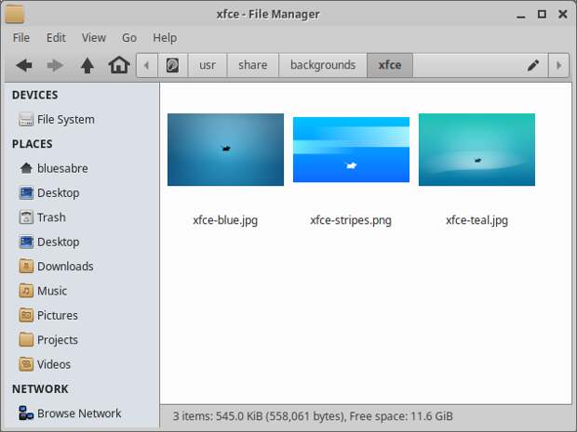Open the Edit menu
The height and width of the screenshot is (432, 577).
56,37
